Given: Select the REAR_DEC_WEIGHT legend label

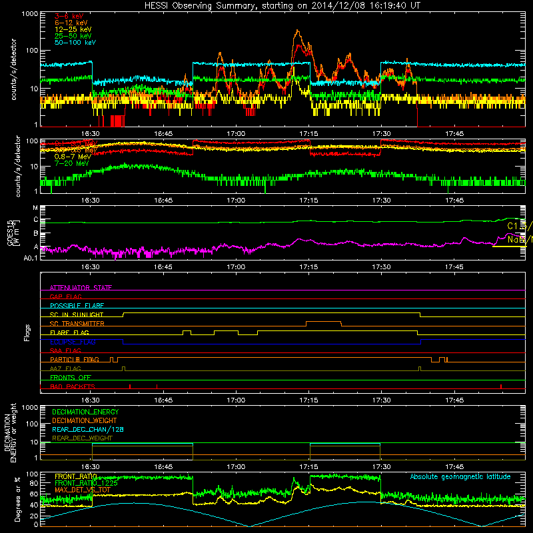Looking at the screenshot, I should 82,438.
